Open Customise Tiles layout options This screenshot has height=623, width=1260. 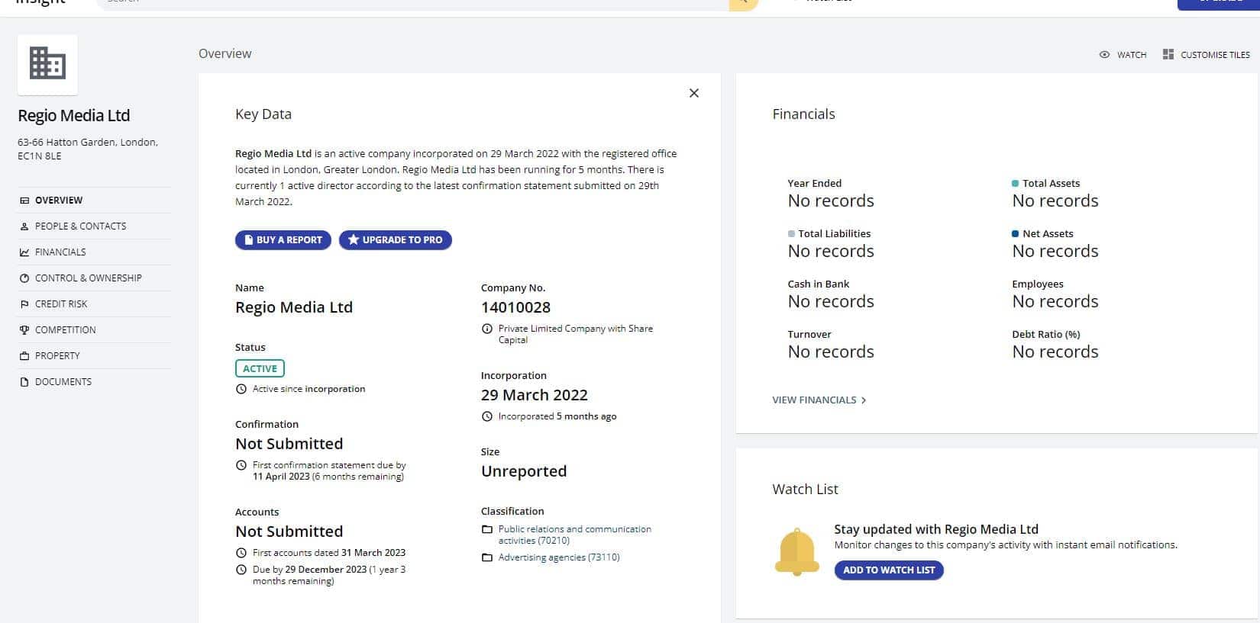[x=1206, y=55]
